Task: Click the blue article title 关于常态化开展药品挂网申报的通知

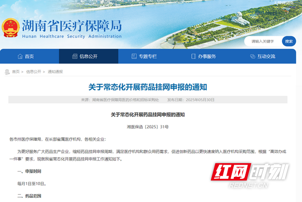Action: [148, 87]
